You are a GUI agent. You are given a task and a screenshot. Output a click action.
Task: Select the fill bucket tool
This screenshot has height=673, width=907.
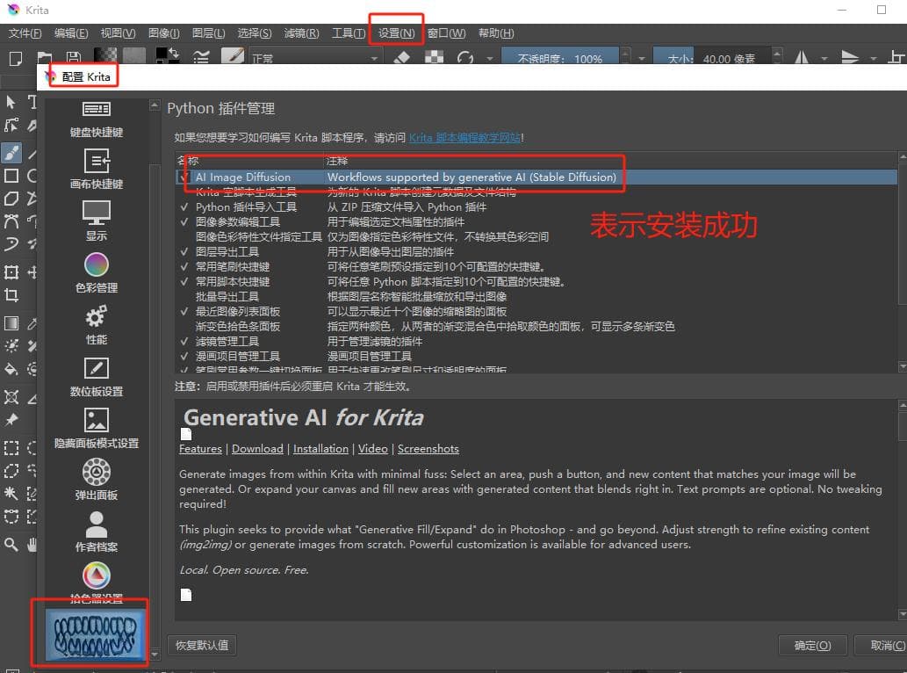click(11, 369)
